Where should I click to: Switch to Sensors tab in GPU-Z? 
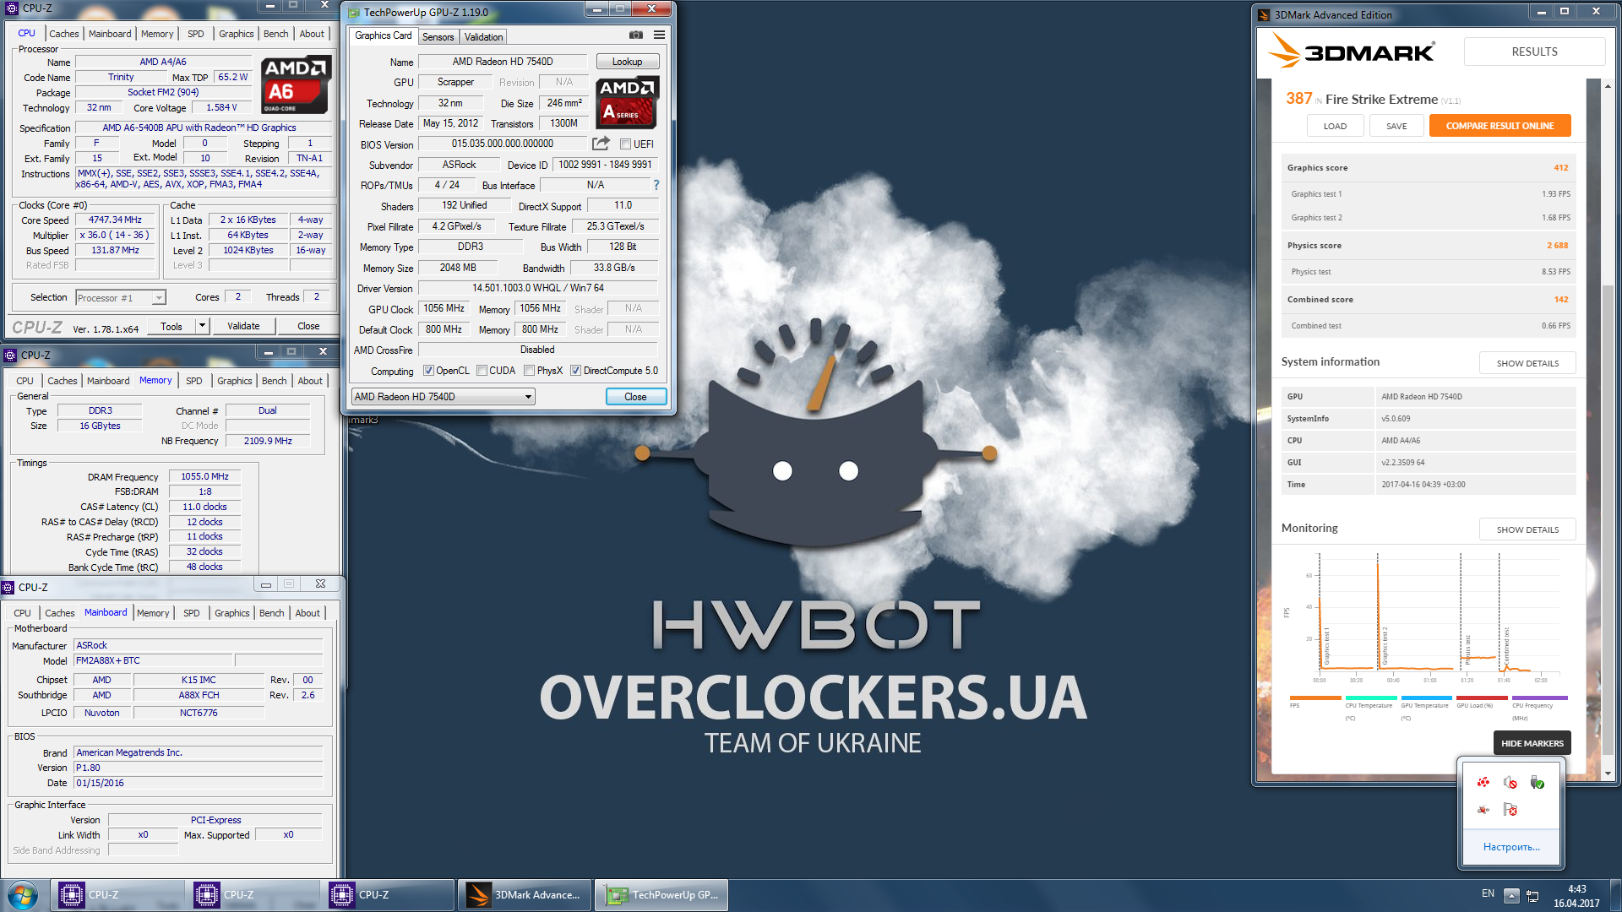[x=438, y=37]
